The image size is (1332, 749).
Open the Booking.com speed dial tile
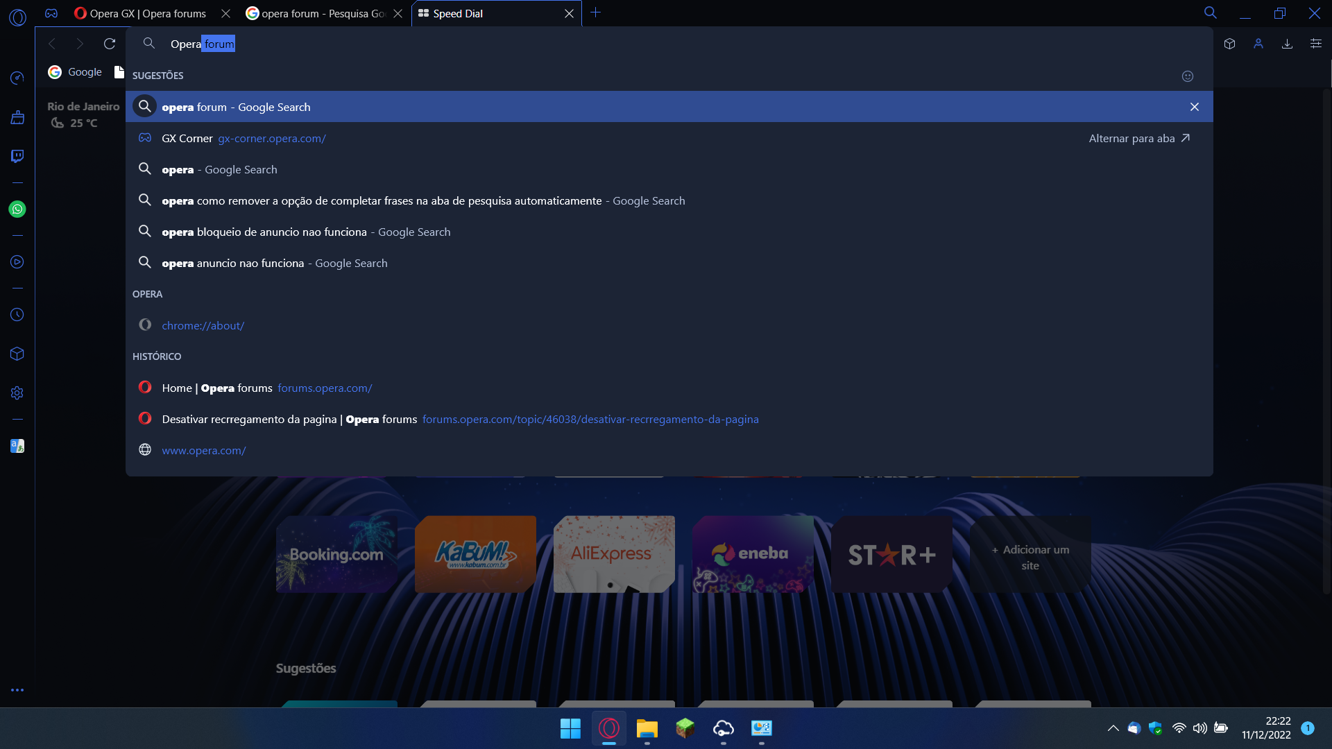click(x=336, y=554)
